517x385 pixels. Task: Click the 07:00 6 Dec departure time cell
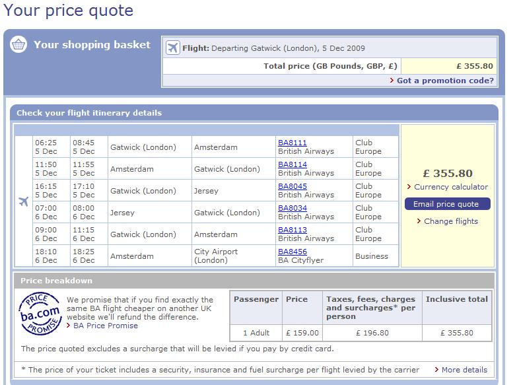point(52,212)
